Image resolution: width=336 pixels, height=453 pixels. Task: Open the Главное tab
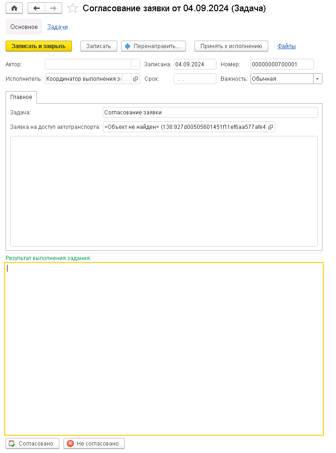(x=21, y=97)
